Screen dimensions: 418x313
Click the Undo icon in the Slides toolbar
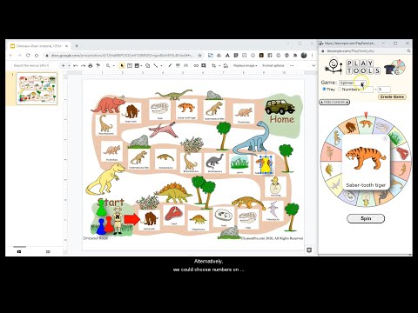(76, 66)
